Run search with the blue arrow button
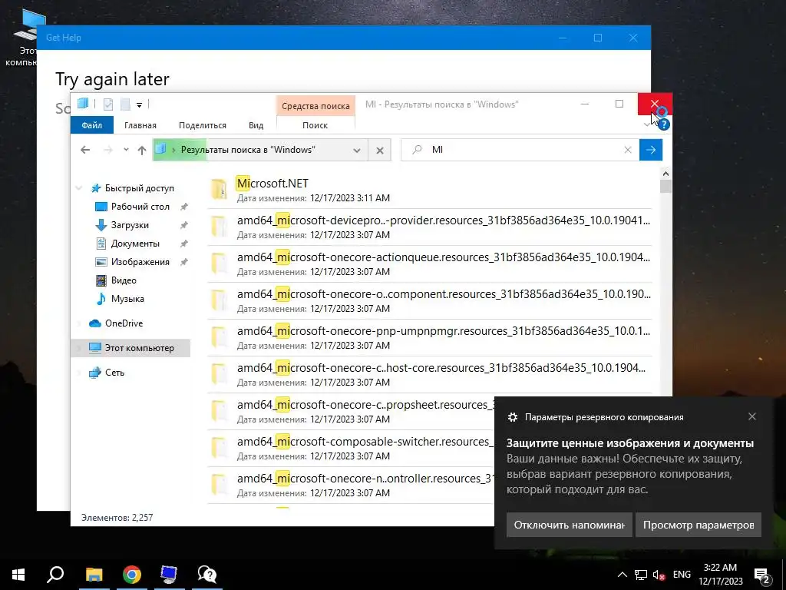Image resolution: width=786 pixels, height=590 pixels. [651, 150]
